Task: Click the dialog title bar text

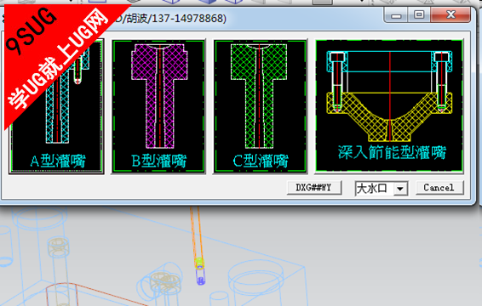Action: [170, 19]
